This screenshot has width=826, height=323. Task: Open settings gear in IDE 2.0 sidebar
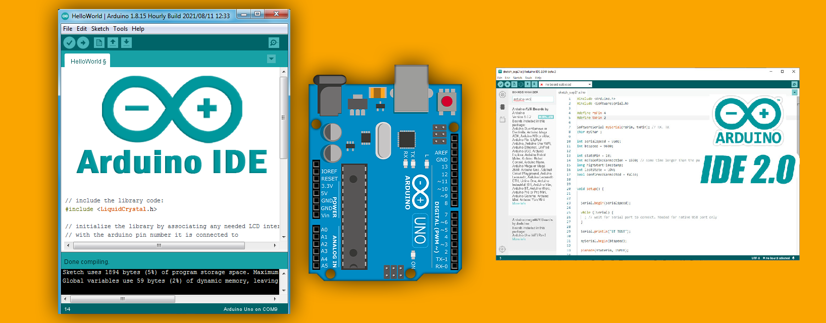point(502,249)
